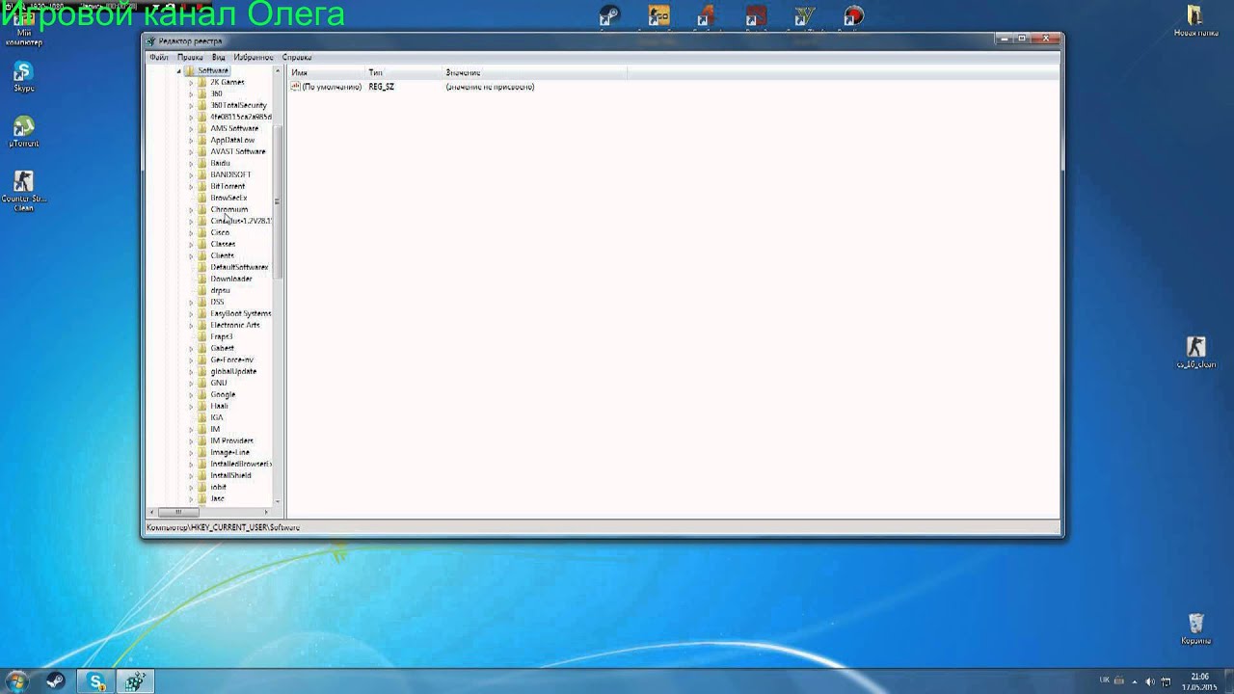The height and width of the screenshot is (694, 1234).
Task: Click the Значение column header
Action: point(534,72)
